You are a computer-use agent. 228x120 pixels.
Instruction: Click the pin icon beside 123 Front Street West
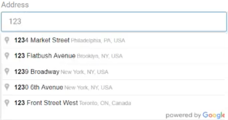pyautogui.click(x=8, y=103)
